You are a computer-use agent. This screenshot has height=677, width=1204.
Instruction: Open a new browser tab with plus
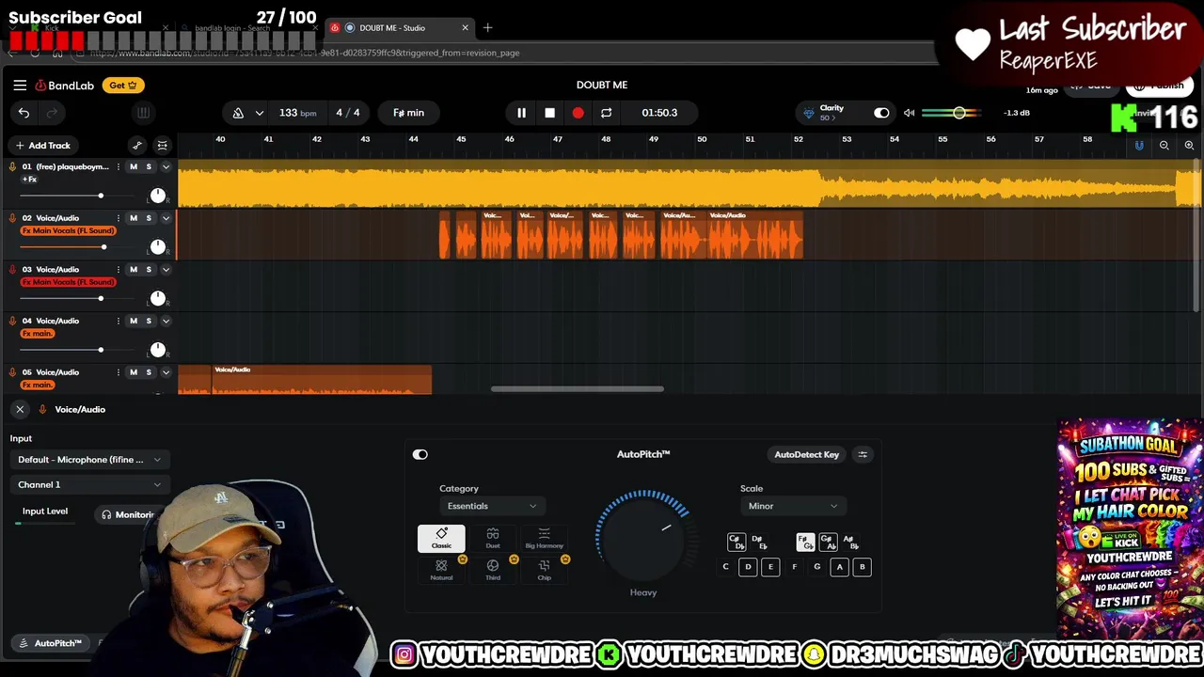coord(487,28)
